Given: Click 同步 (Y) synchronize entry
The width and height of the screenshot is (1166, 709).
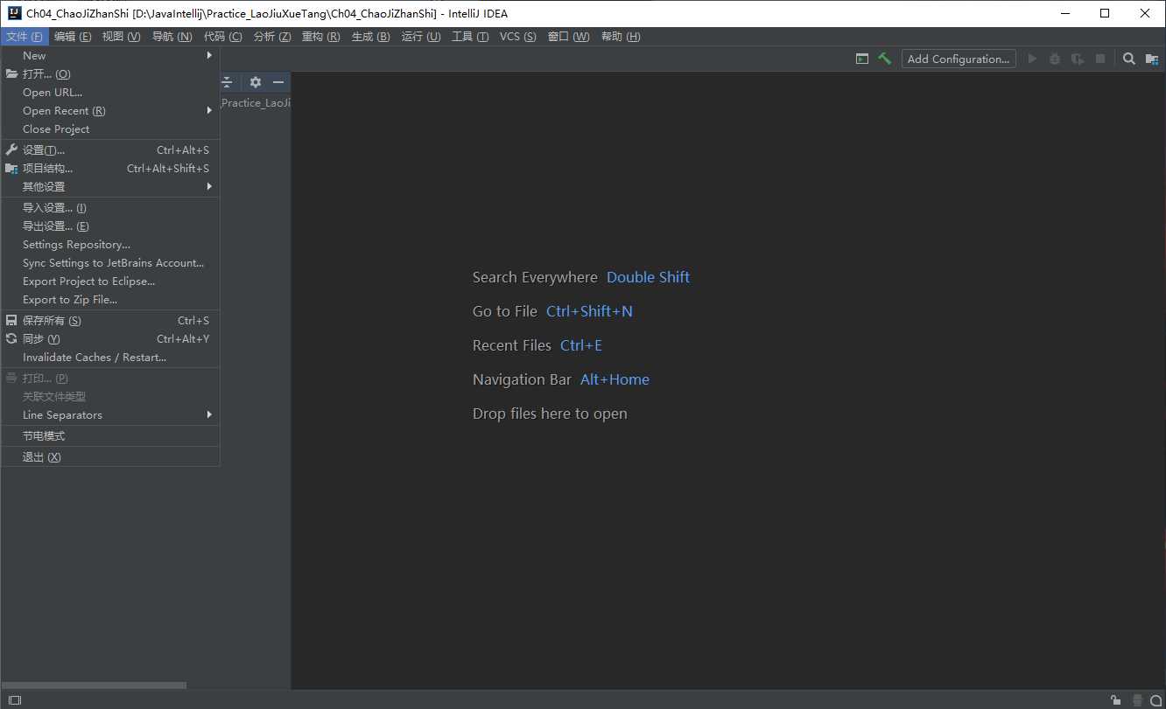Looking at the screenshot, I should pos(110,338).
